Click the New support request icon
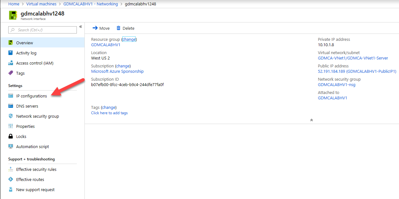The image size is (399, 199). point(11,190)
